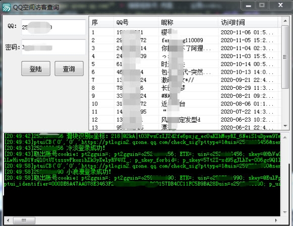Focus the 密码 password input field
This screenshot has width=293, height=226.
tap(53, 47)
